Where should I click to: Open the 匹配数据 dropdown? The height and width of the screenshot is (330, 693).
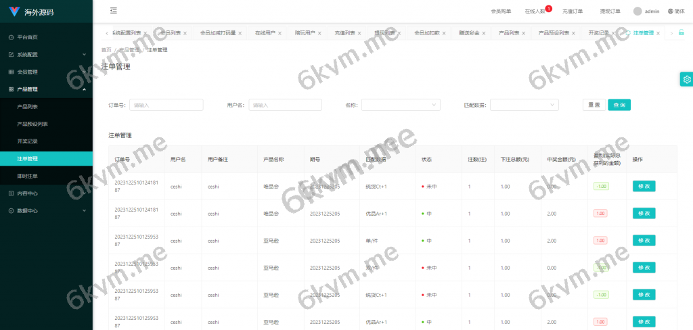click(x=524, y=105)
